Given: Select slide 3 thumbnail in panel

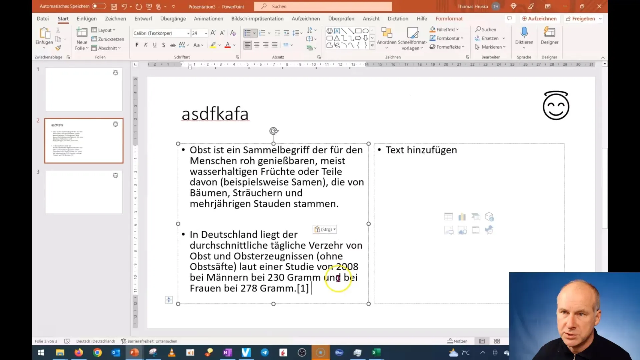Looking at the screenshot, I should pos(83,192).
